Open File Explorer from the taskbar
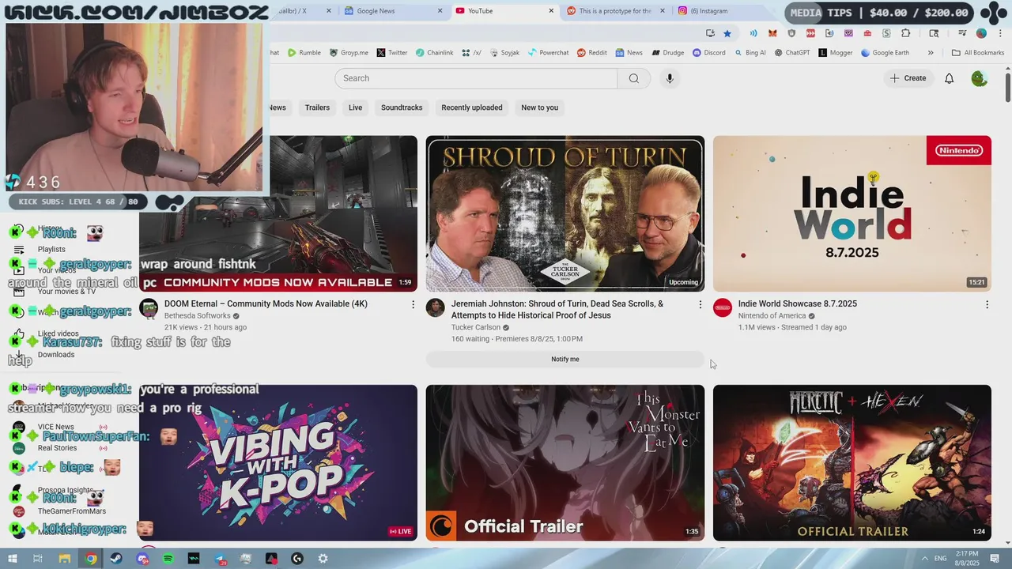The image size is (1012, 569). (65, 559)
